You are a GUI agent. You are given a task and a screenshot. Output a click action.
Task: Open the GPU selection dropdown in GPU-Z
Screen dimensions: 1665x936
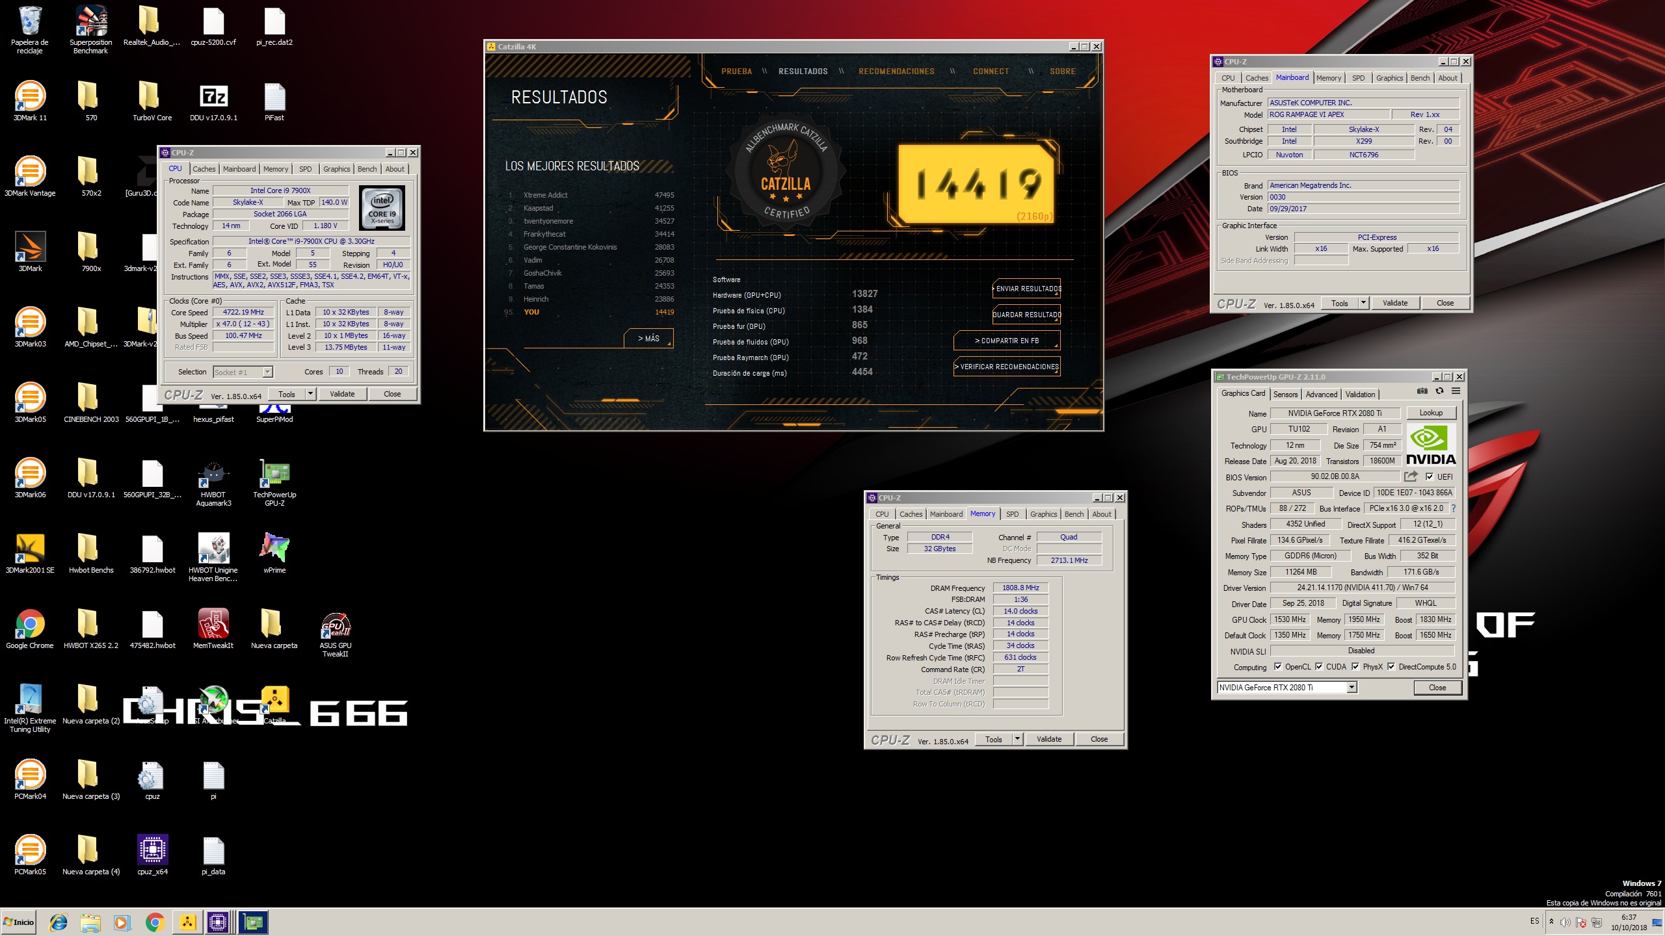pos(1352,687)
